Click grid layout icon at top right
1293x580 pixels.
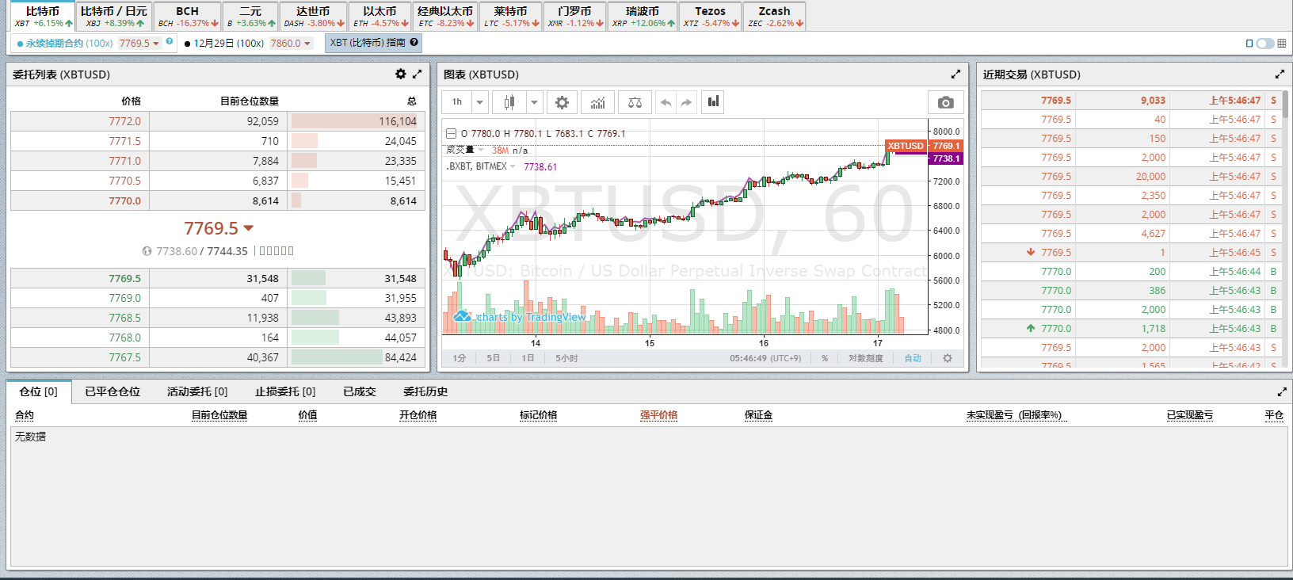(1281, 43)
